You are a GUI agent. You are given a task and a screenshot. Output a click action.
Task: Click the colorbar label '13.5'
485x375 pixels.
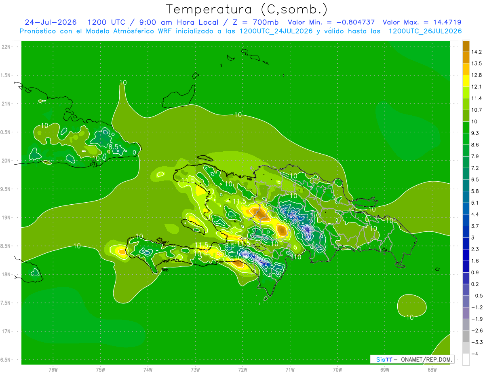click(x=476, y=63)
